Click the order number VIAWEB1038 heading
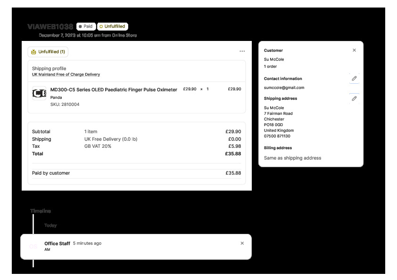397x280 pixels. [x=50, y=27]
